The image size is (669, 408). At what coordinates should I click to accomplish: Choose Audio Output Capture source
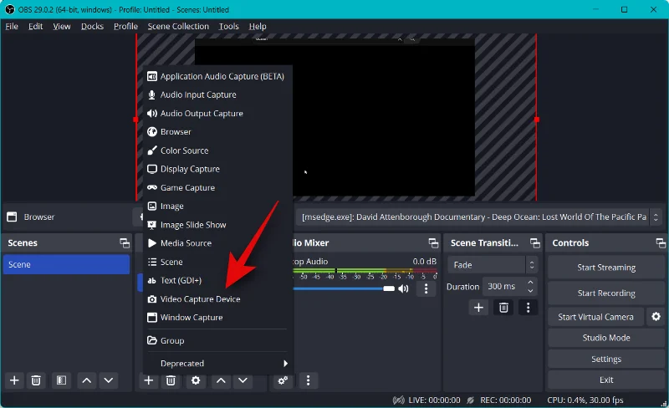[x=217, y=114]
